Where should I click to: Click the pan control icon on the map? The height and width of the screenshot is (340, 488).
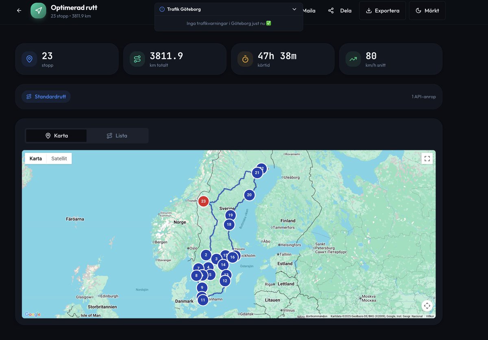click(x=427, y=305)
